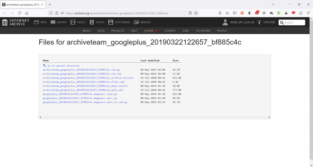The image size is (313, 167).
Task: Close the archiveteam_googleplus browser tab
Action: (x=42, y=4)
